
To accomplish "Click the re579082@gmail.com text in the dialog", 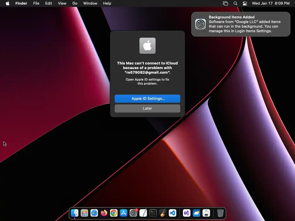I will click(x=147, y=72).
